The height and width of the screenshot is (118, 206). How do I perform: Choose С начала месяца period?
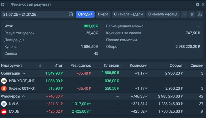click(x=163, y=14)
